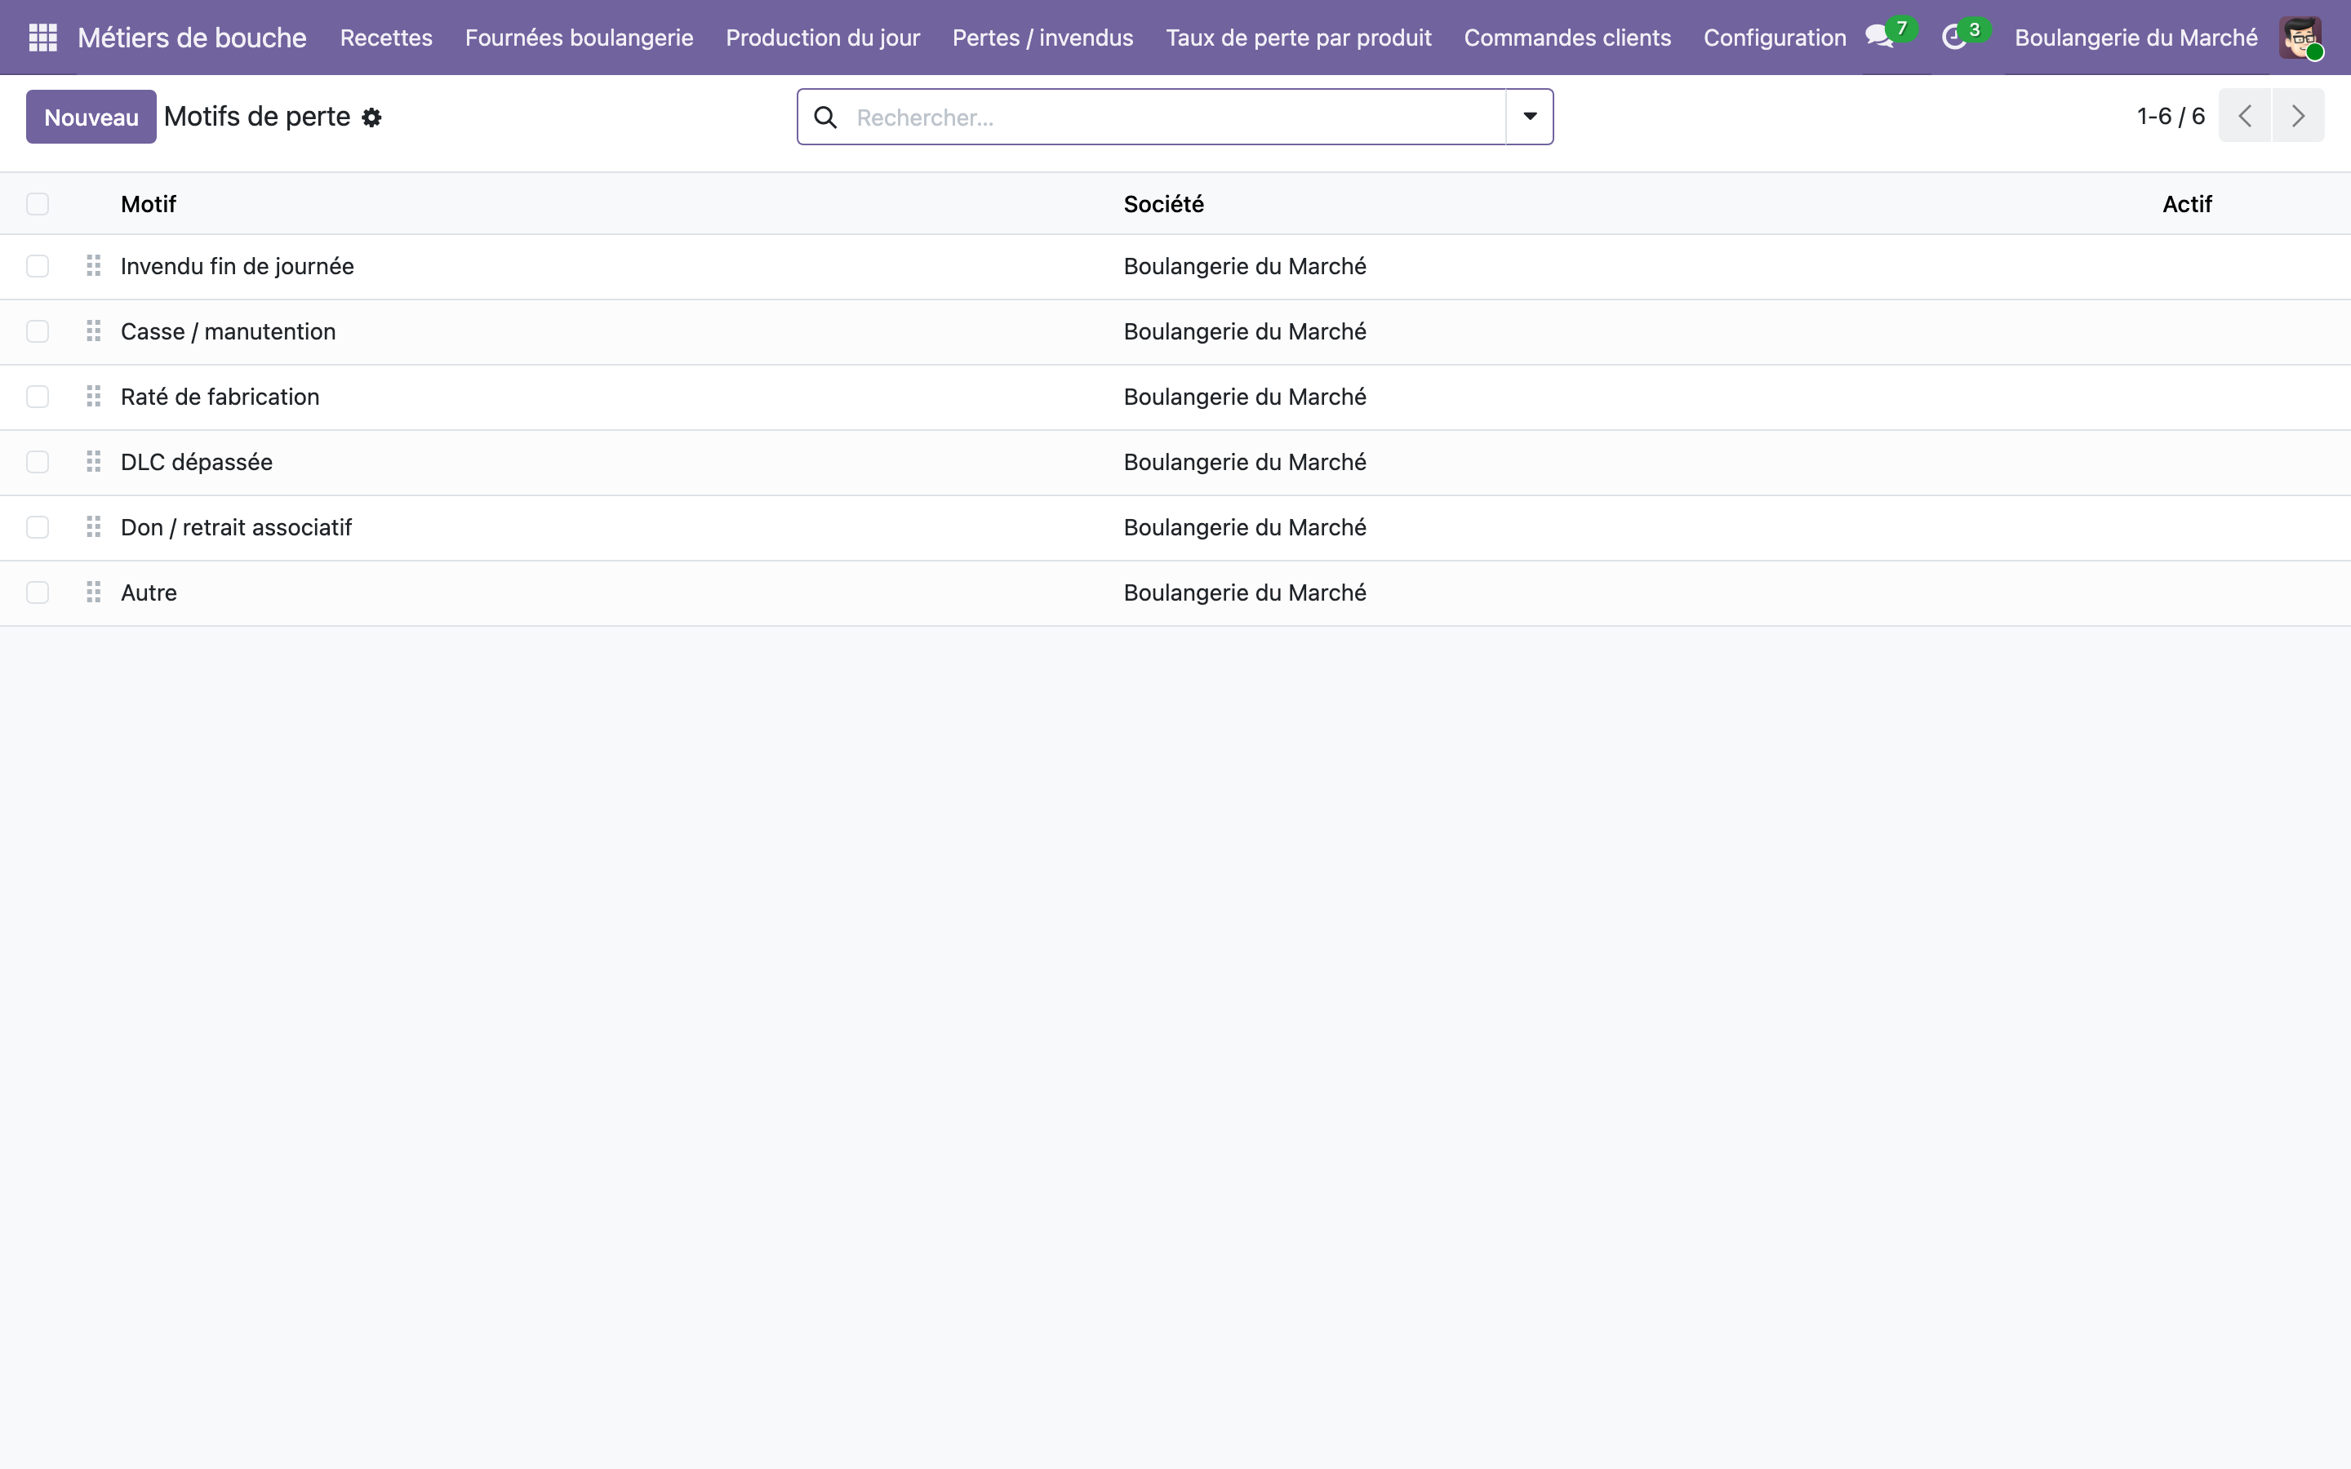
Task: Sort by the Actif column header
Action: (2186, 204)
